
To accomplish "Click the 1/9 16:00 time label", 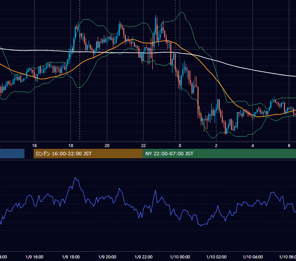I will 34,257.
